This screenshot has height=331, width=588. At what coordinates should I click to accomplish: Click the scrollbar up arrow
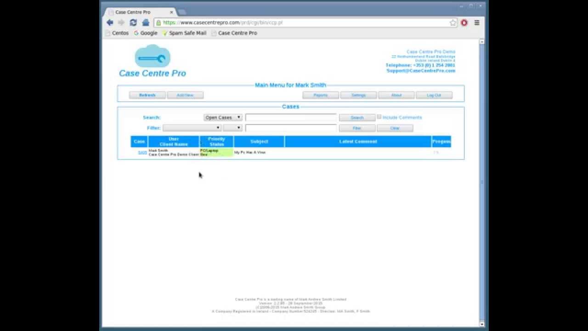(x=482, y=41)
